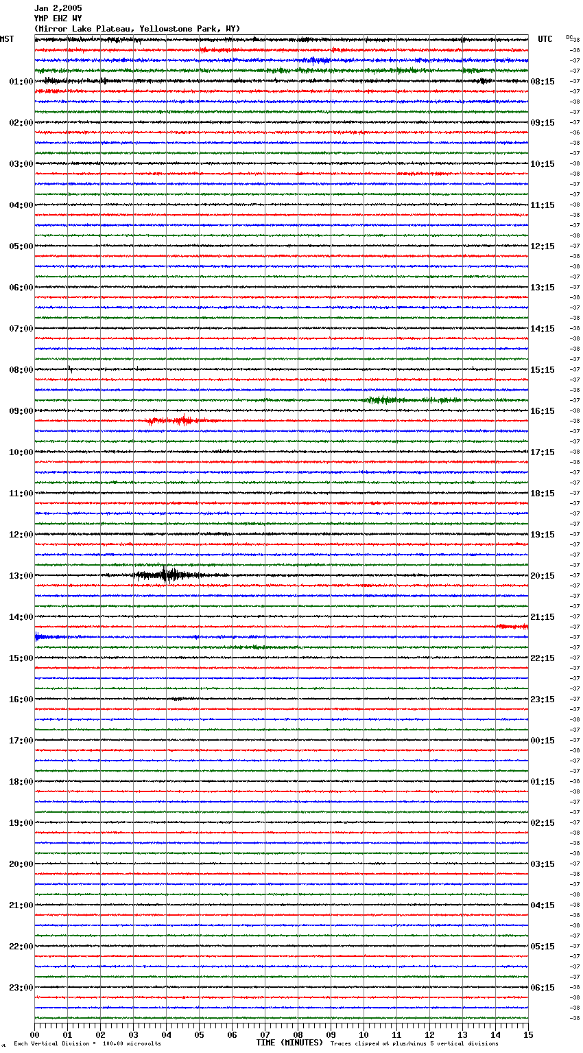
Task: Select minute tick label 08 on the bottom axis
Action: pos(298,1034)
